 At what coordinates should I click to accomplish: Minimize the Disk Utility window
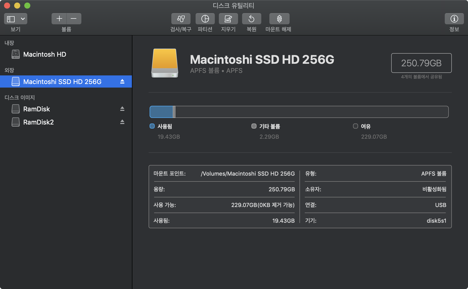click(17, 6)
